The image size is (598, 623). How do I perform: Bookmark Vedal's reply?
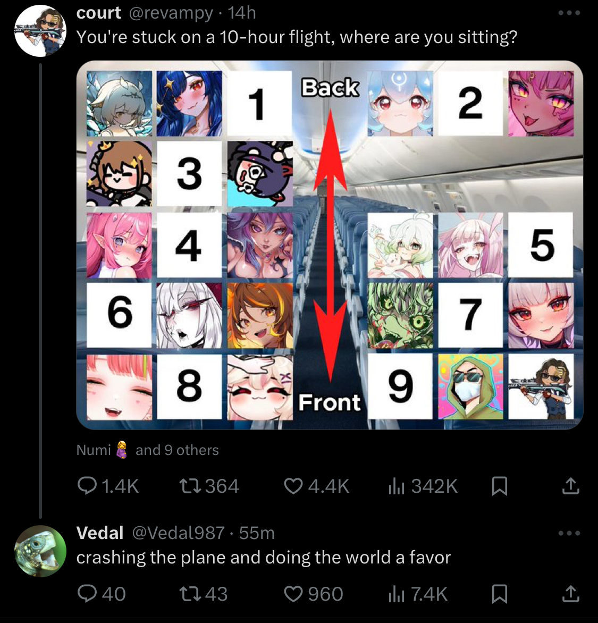[500, 594]
